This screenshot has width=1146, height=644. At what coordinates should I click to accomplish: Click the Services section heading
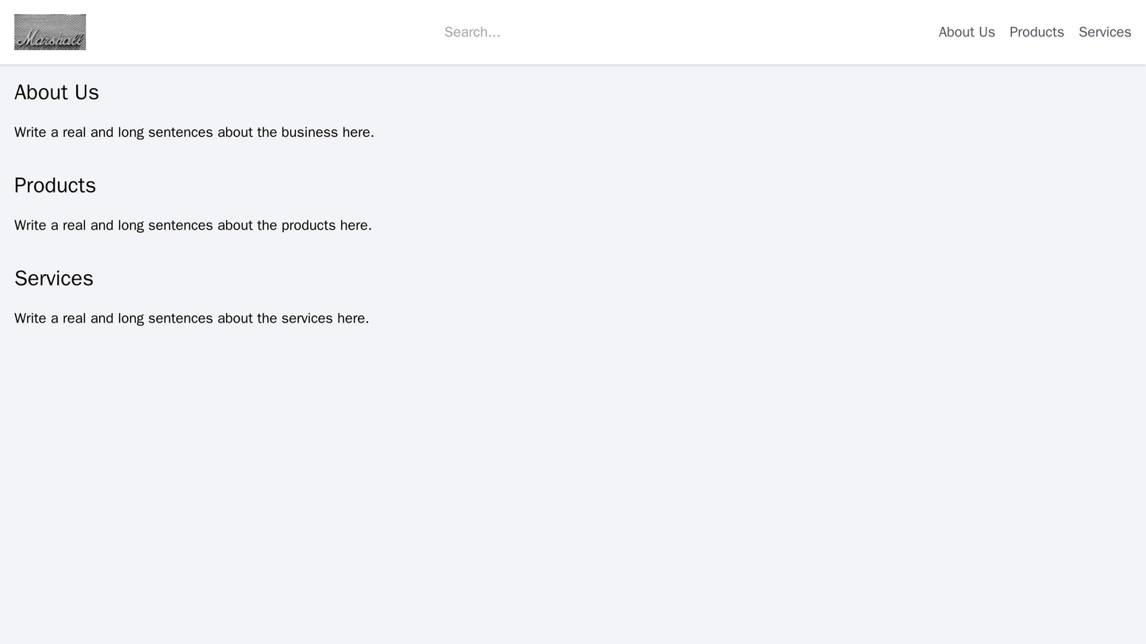pyautogui.click(x=54, y=279)
